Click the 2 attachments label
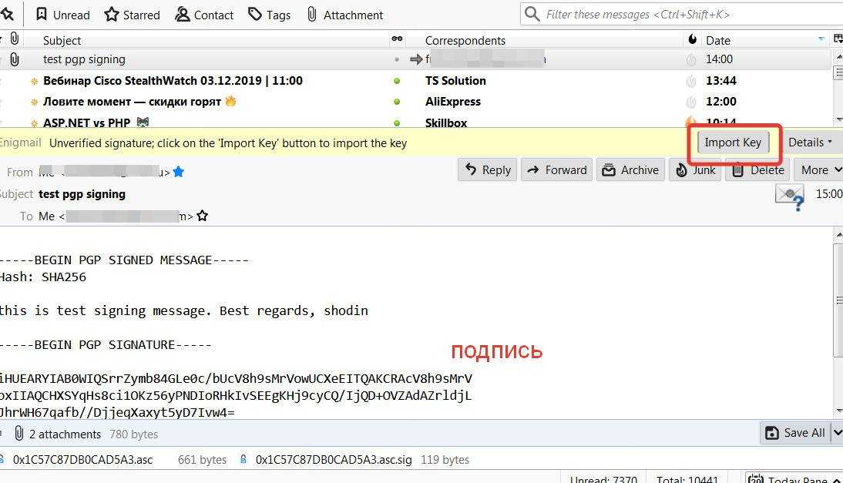The width and height of the screenshot is (843, 483). pyautogui.click(x=65, y=434)
